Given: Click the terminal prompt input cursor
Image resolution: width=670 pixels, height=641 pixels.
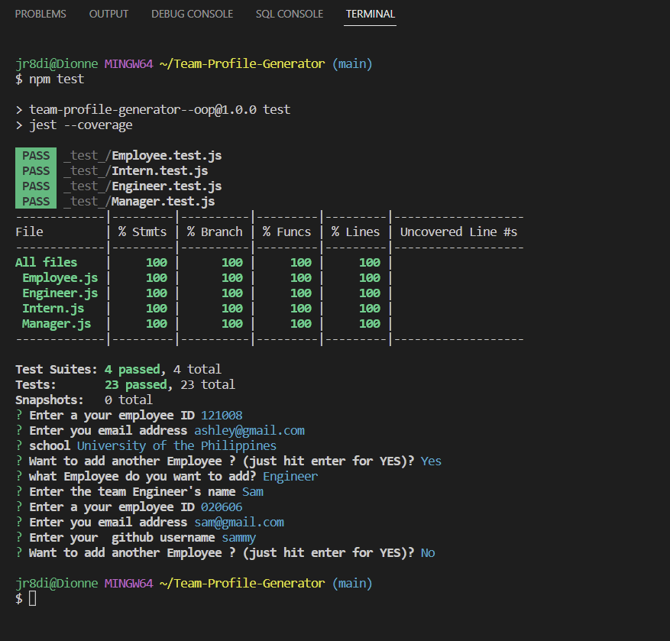Looking at the screenshot, I should click(31, 598).
